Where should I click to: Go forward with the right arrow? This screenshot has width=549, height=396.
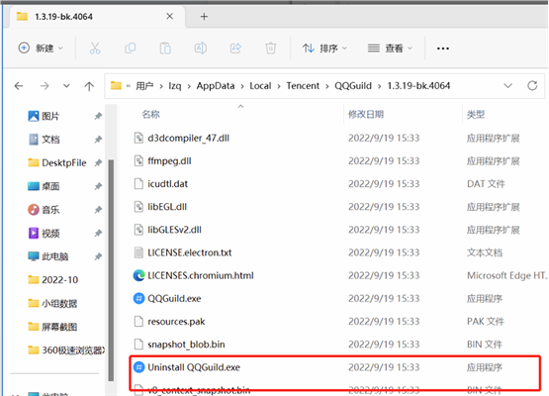coord(45,86)
